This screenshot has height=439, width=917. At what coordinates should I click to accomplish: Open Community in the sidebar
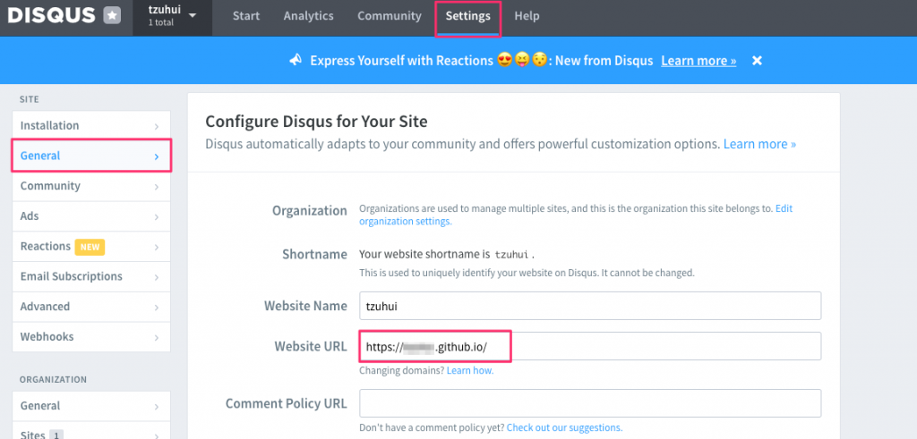[91, 186]
